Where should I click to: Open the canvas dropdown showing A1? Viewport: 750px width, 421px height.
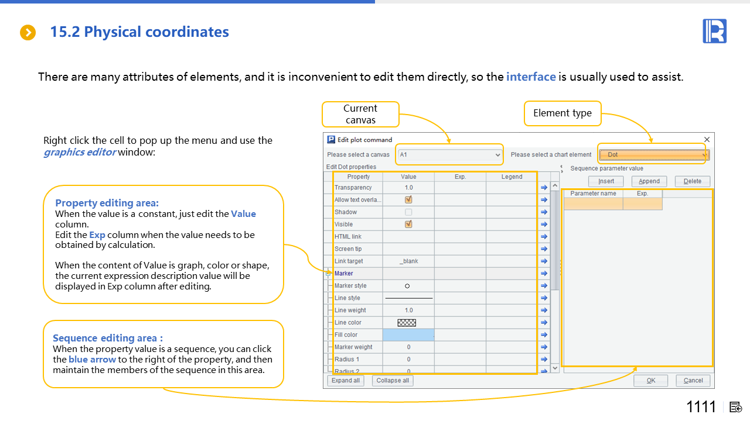coord(449,155)
